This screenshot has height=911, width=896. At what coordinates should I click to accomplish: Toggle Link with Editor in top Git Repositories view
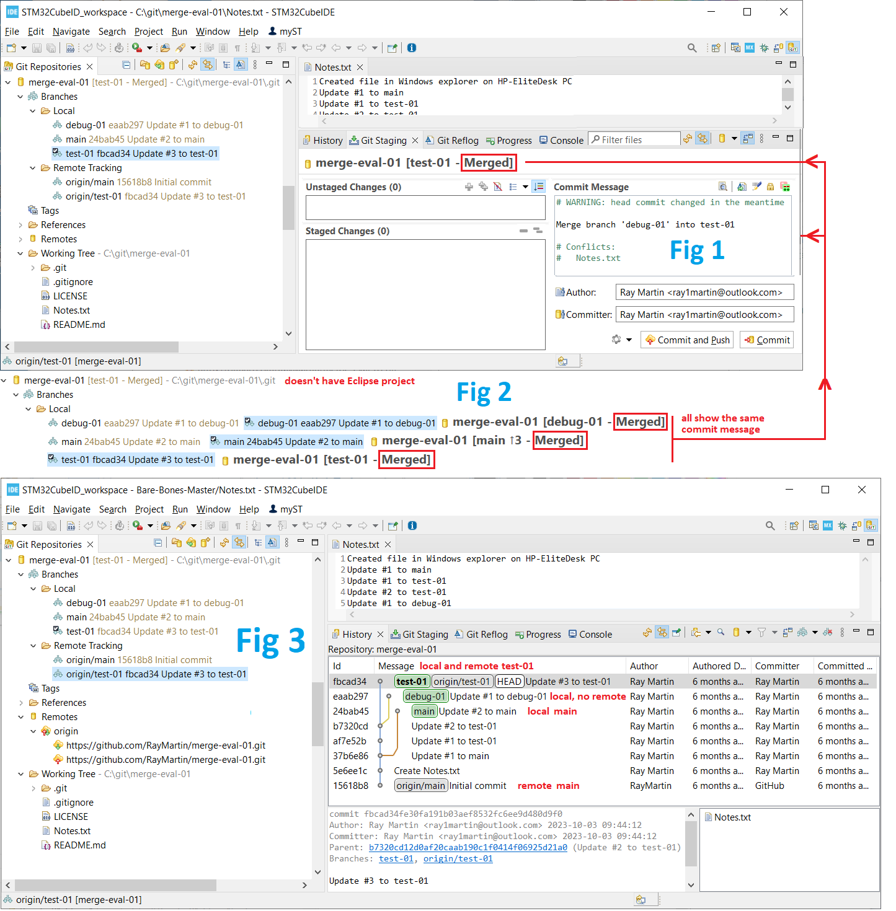[207, 65]
